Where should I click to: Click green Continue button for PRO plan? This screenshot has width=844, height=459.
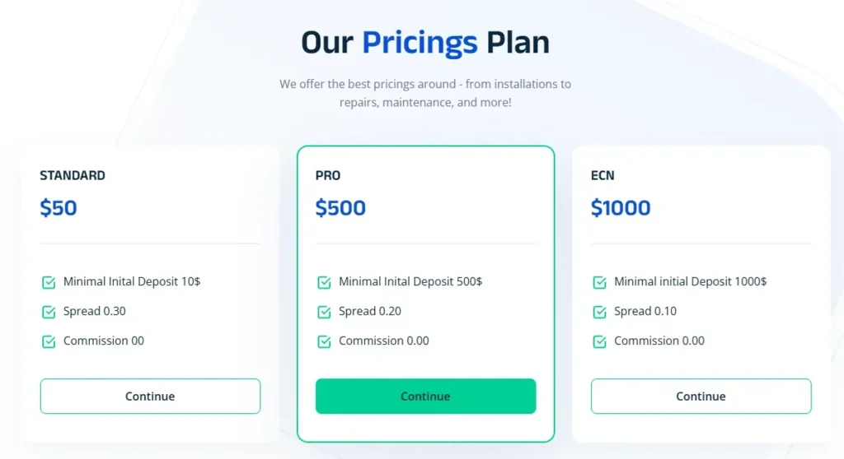425,396
